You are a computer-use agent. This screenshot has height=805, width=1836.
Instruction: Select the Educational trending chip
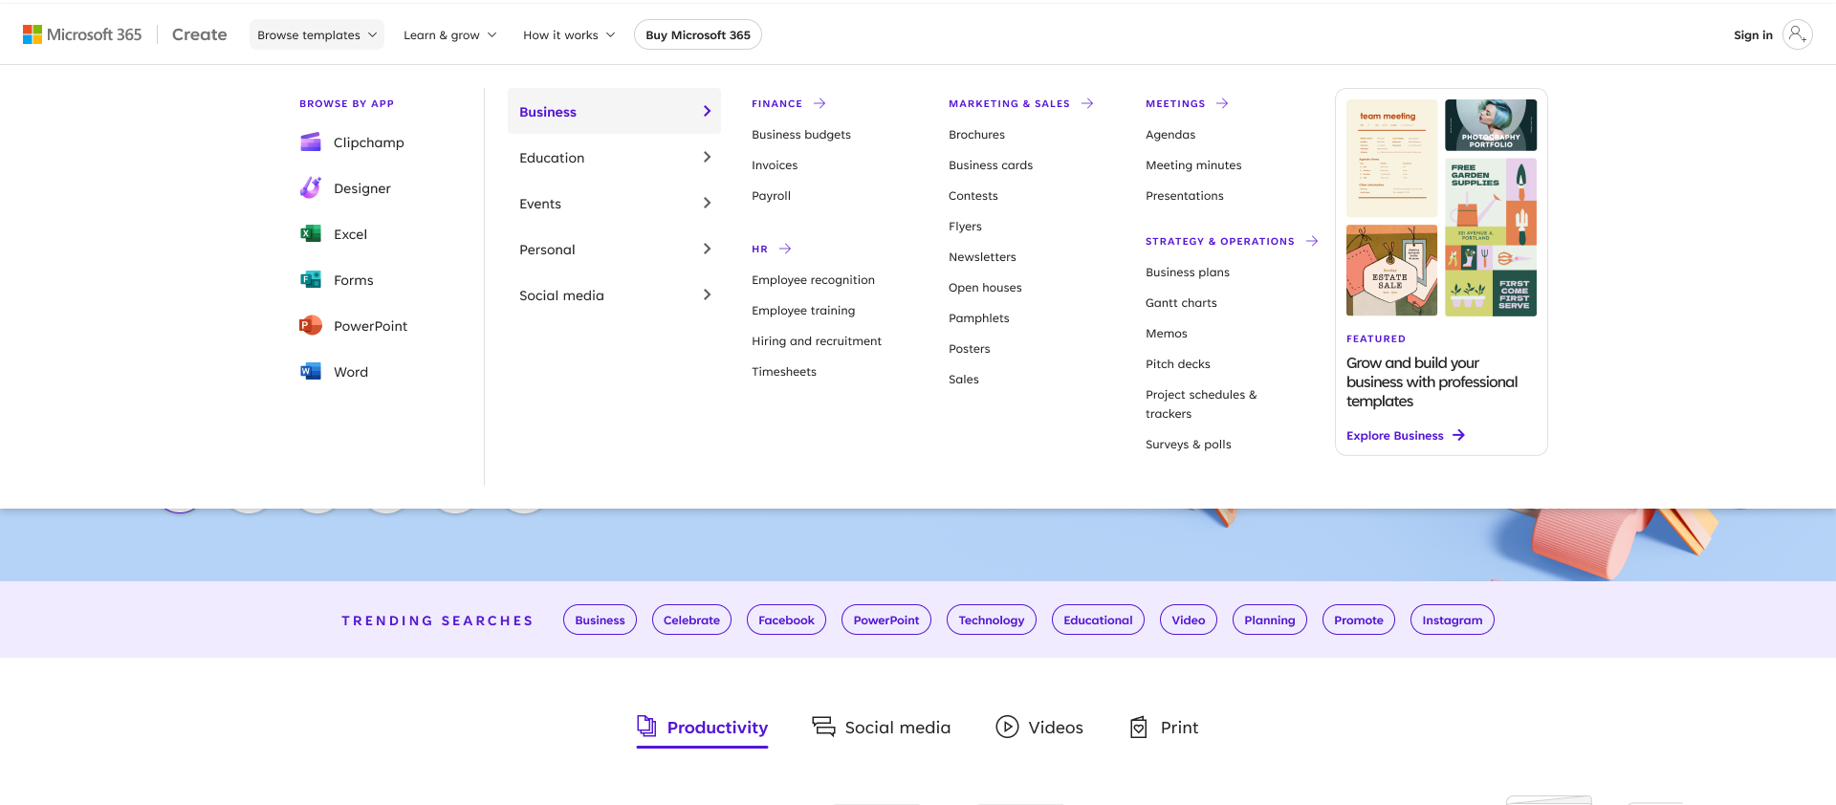pos(1098,620)
